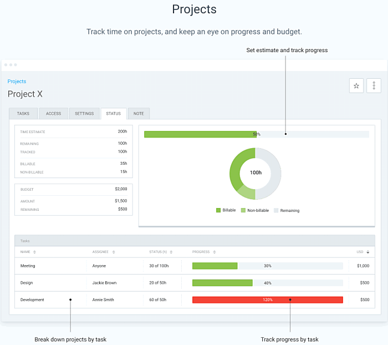Open the three-dot project options menu

tap(374, 85)
